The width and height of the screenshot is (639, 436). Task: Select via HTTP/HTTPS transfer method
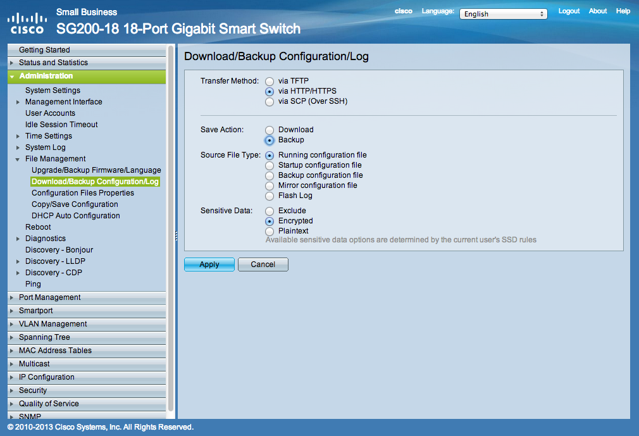pyautogui.click(x=270, y=91)
